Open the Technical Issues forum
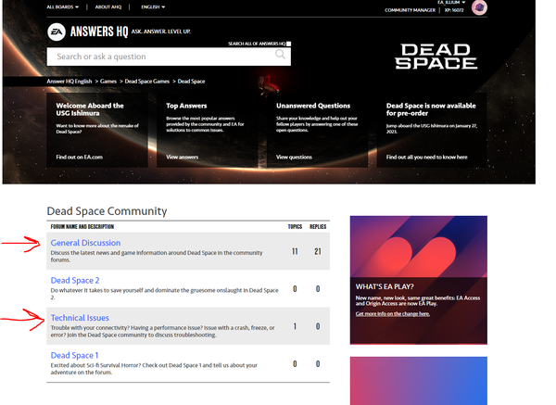 click(80, 318)
